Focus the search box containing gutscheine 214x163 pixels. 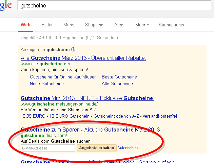[114, 5]
